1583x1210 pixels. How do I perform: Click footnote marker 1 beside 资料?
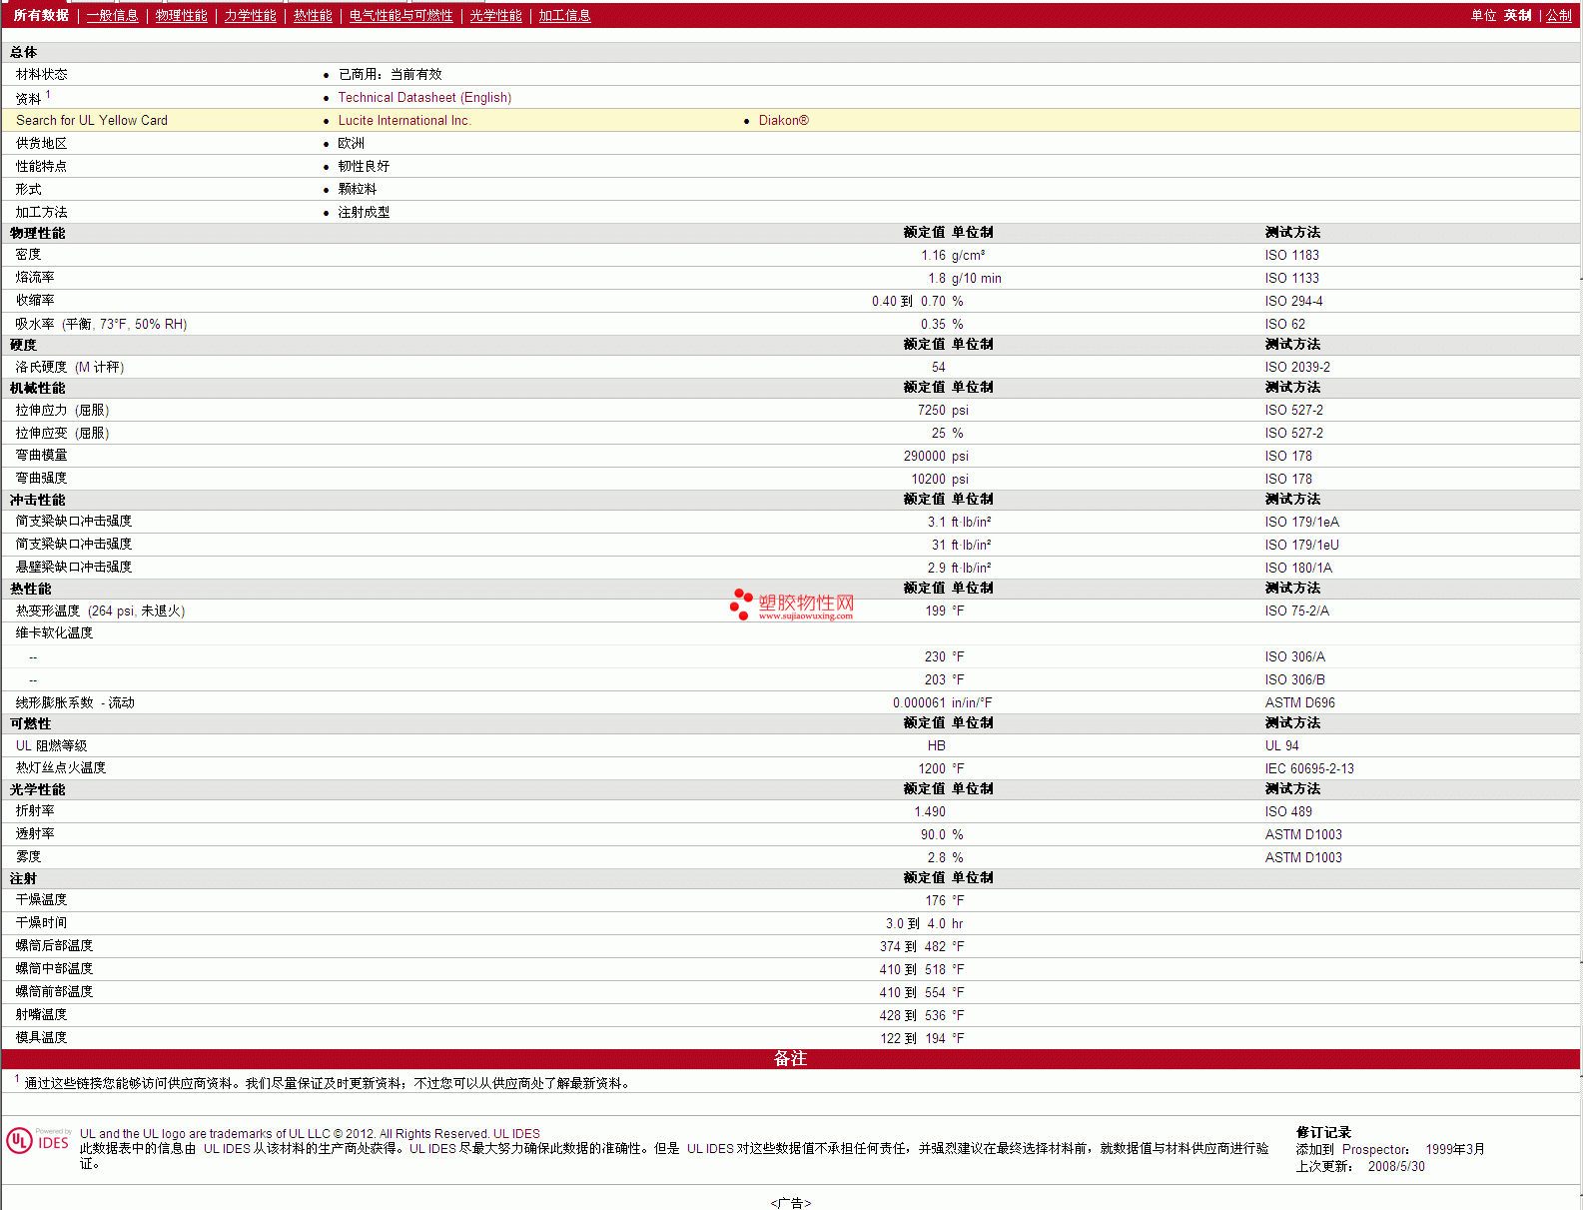48,95
